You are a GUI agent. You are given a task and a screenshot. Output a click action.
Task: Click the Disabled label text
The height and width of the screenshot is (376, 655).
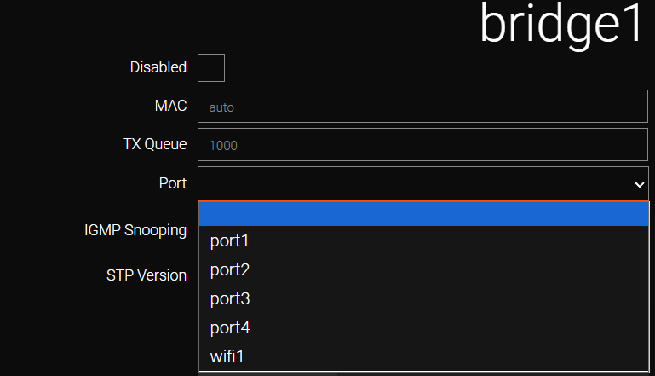pos(158,67)
